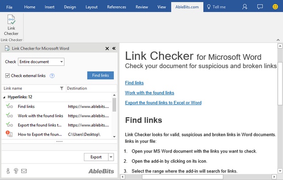283x180 pixels.
Task: Click the 'Find links' document heading
Action: click(x=144, y=120)
